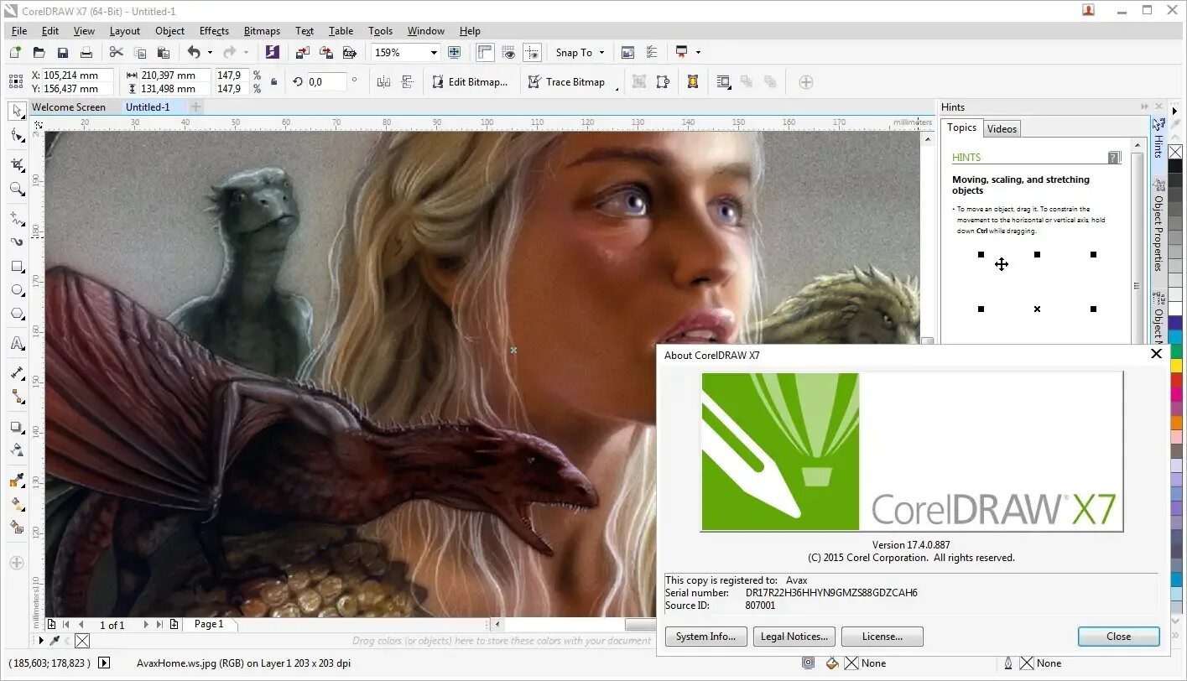
Task: Select the Interactive Fill tool
Action: click(17, 504)
